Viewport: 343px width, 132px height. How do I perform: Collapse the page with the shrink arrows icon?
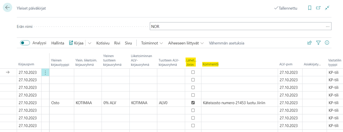(327, 8)
